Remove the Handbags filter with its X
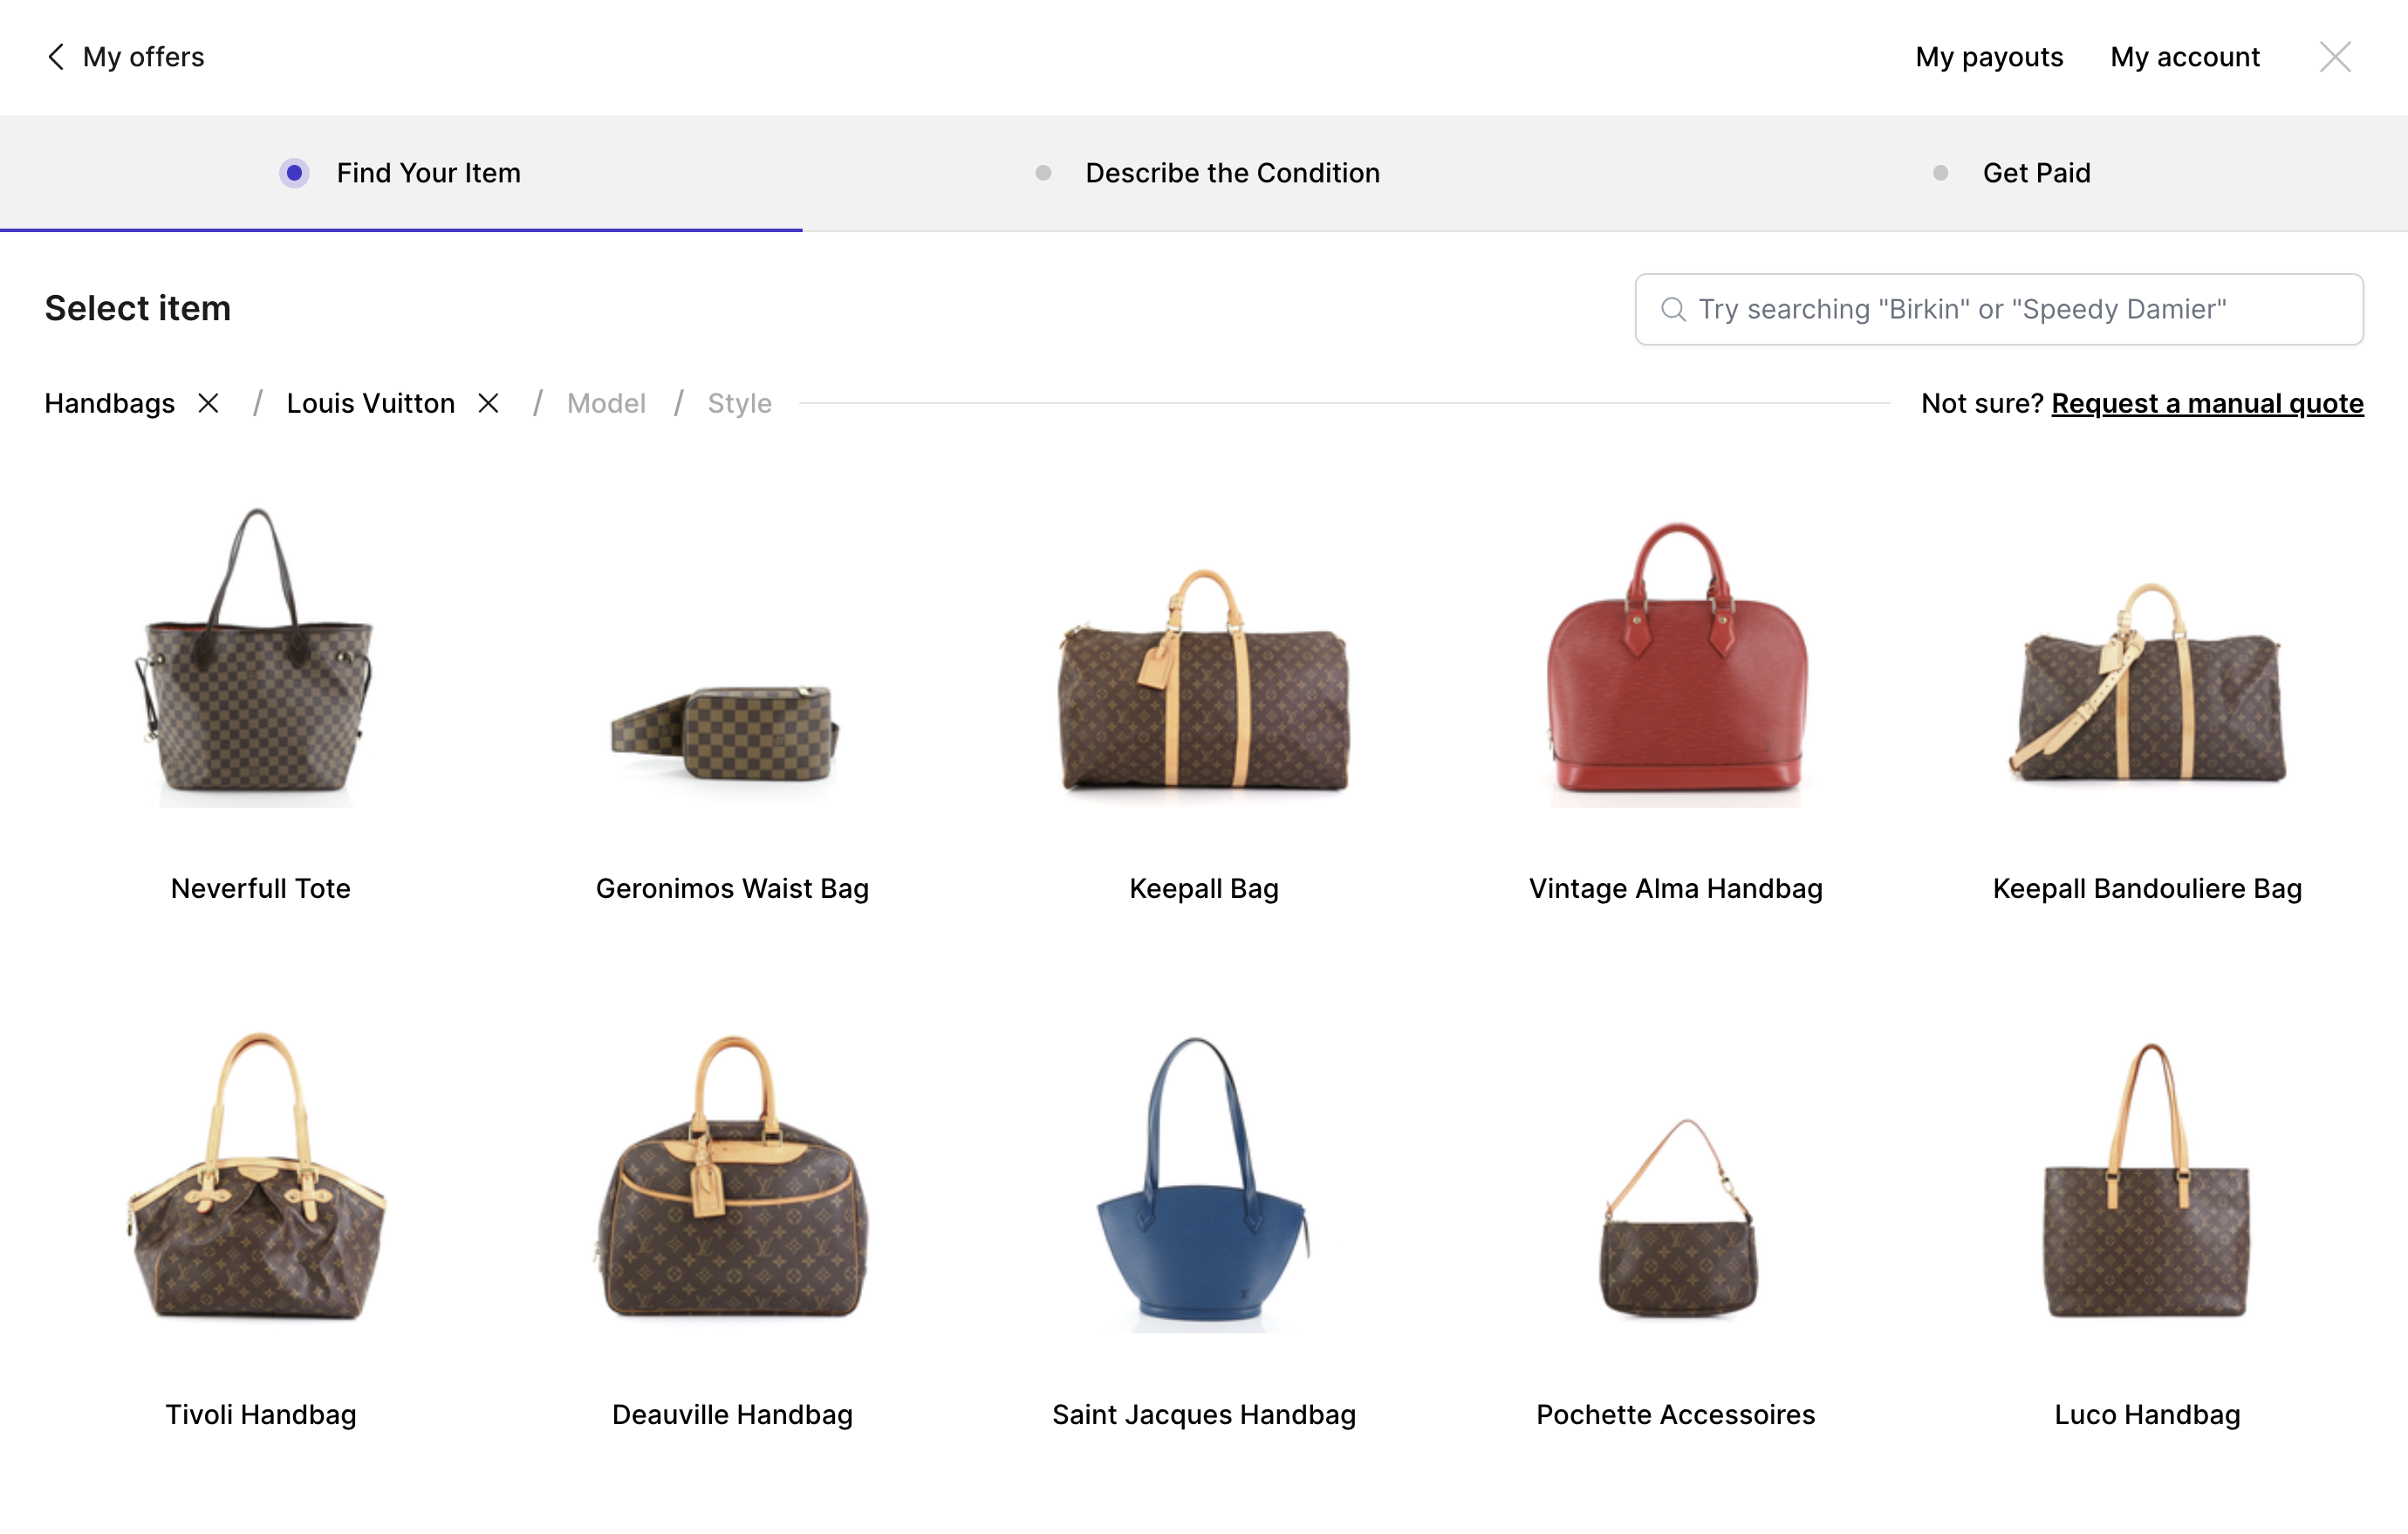The image size is (2408, 1534). coord(208,403)
